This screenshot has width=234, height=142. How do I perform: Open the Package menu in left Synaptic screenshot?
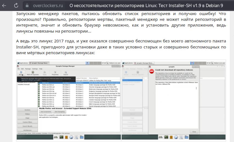28,69
